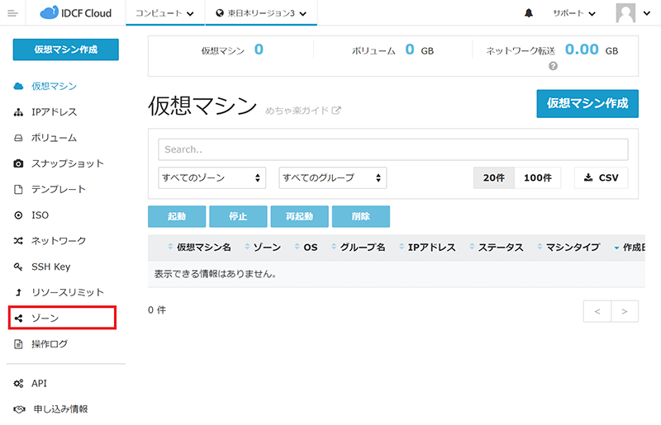
Task: Click the Search input field
Action: [392, 149]
